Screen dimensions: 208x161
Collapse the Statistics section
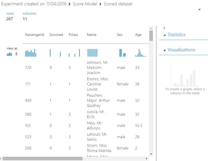[x=164, y=35]
